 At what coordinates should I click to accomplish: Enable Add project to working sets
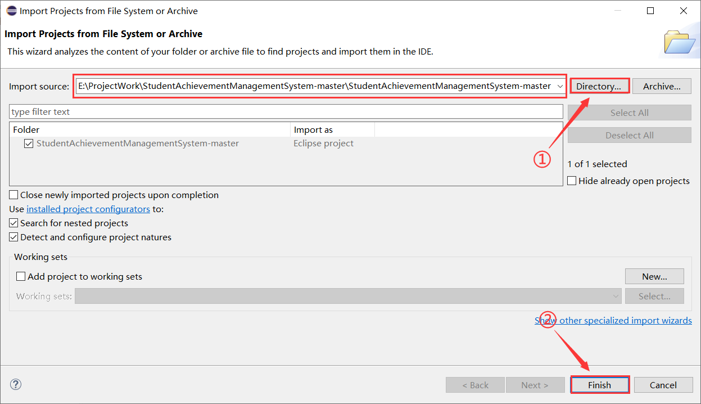click(x=21, y=277)
